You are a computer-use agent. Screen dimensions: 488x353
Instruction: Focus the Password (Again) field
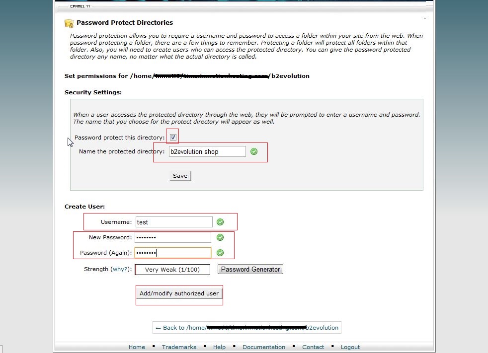(x=173, y=253)
